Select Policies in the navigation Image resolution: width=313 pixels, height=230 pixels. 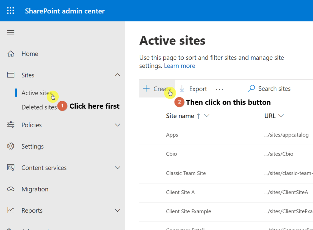click(31, 125)
